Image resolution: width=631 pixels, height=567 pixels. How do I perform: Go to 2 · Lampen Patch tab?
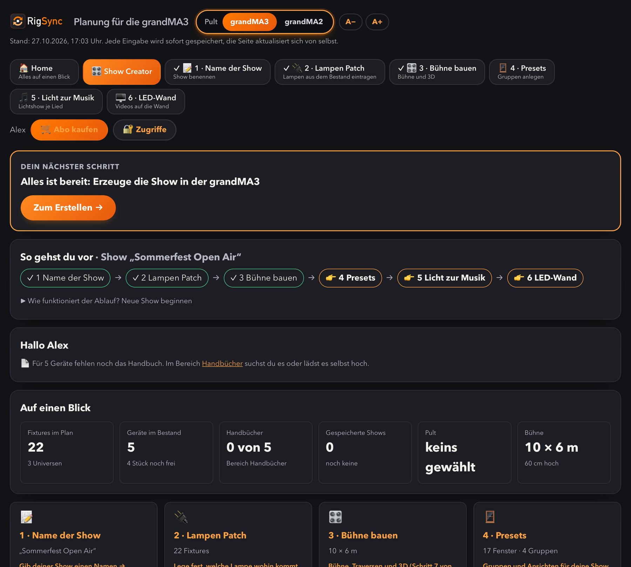(x=330, y=72)
